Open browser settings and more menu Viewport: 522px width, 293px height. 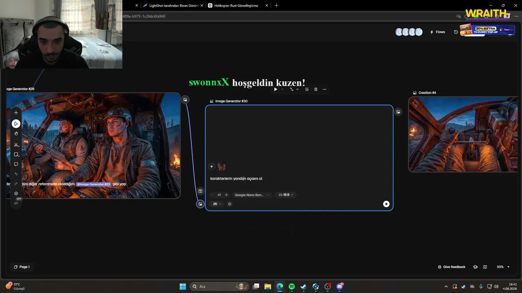(x=516, y=16)
